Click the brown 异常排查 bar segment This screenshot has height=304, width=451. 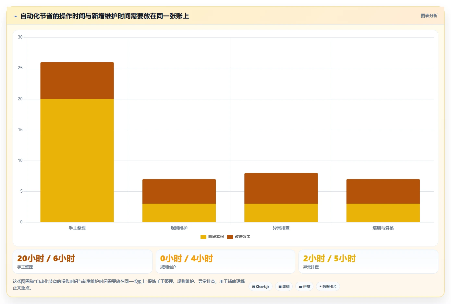click(281, 188)
